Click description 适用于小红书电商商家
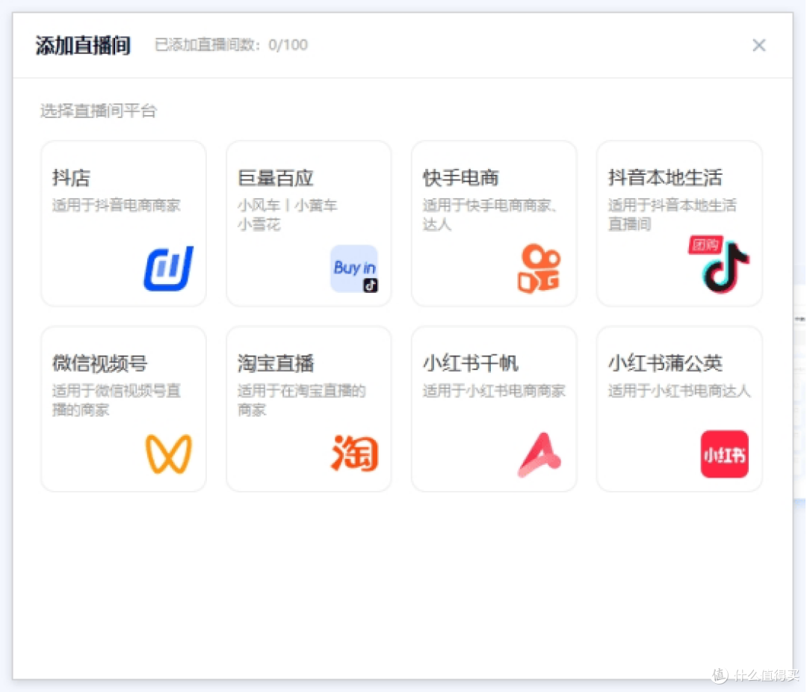 click(494, 391)
